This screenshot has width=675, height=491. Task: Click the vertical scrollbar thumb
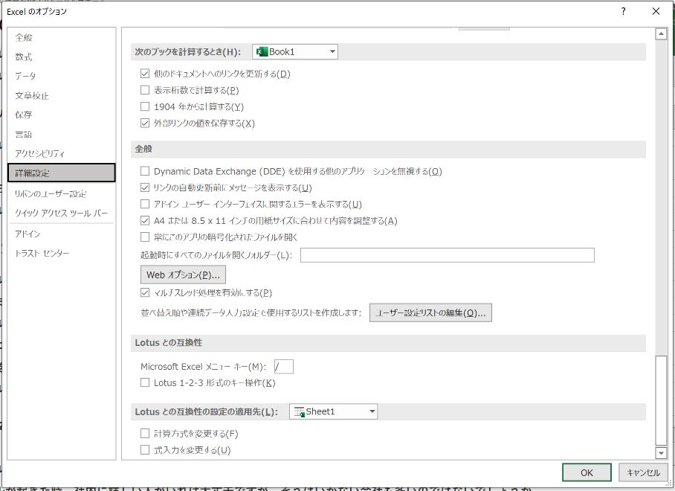(661, 400)
